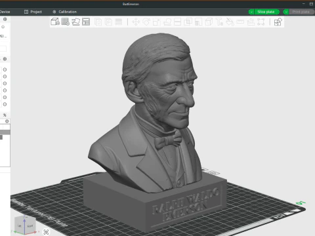Select the Seam painting tool
Screen dimensions: 315x236
209,22
